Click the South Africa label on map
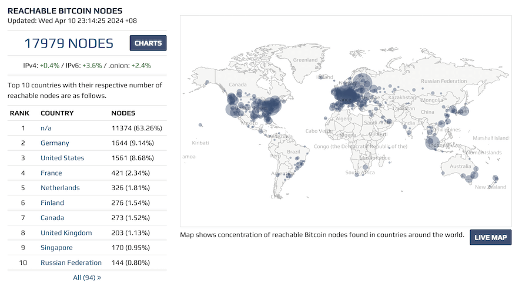The image size is (529, 287). coord(360,173)
